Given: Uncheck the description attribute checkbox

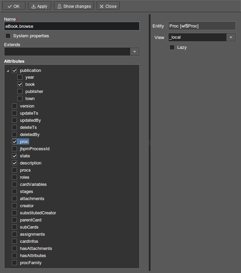Looking at the screenshot, I should click(15, 163).
